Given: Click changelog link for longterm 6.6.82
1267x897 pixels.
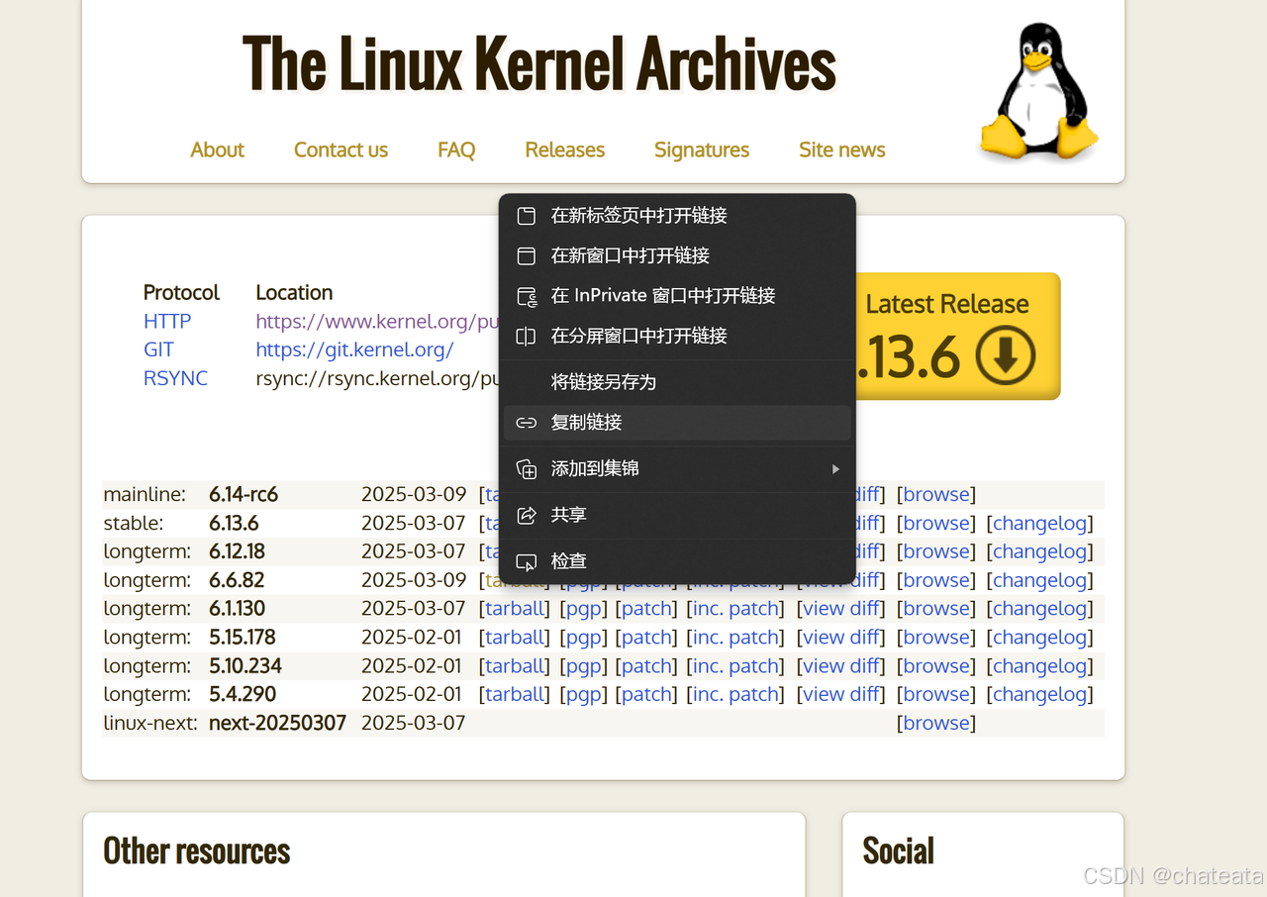Looking at the screenshot, I should (x=1040, y=580).
